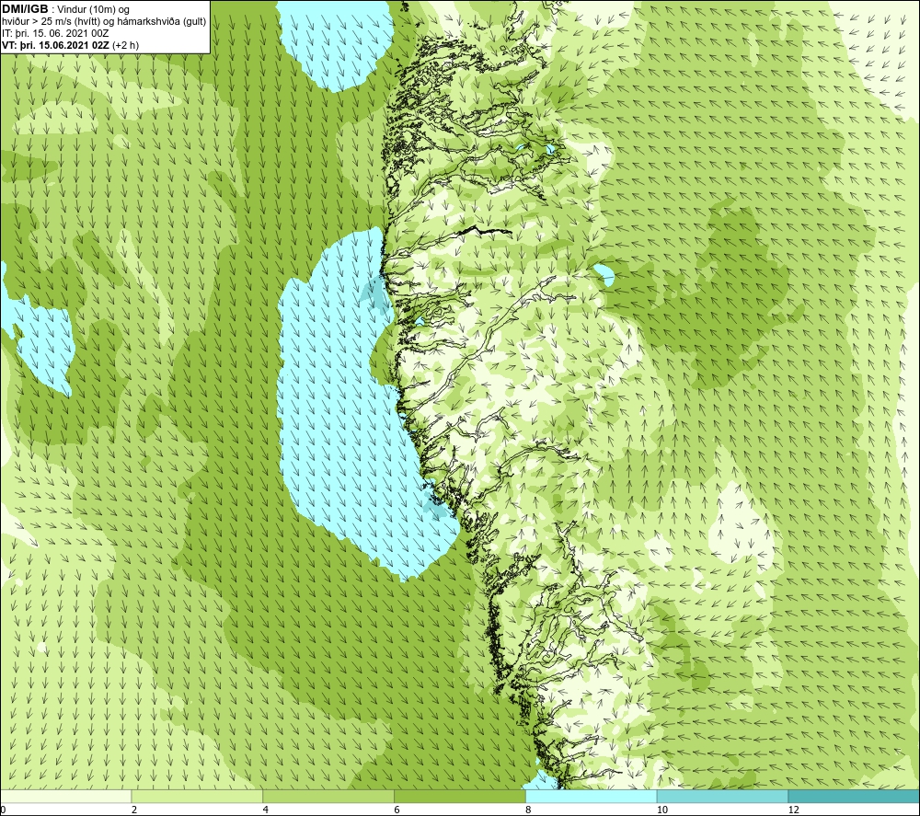
Task: Click the 'hviður > 25 m/s' legend line
Action: [x=104, y=22]
